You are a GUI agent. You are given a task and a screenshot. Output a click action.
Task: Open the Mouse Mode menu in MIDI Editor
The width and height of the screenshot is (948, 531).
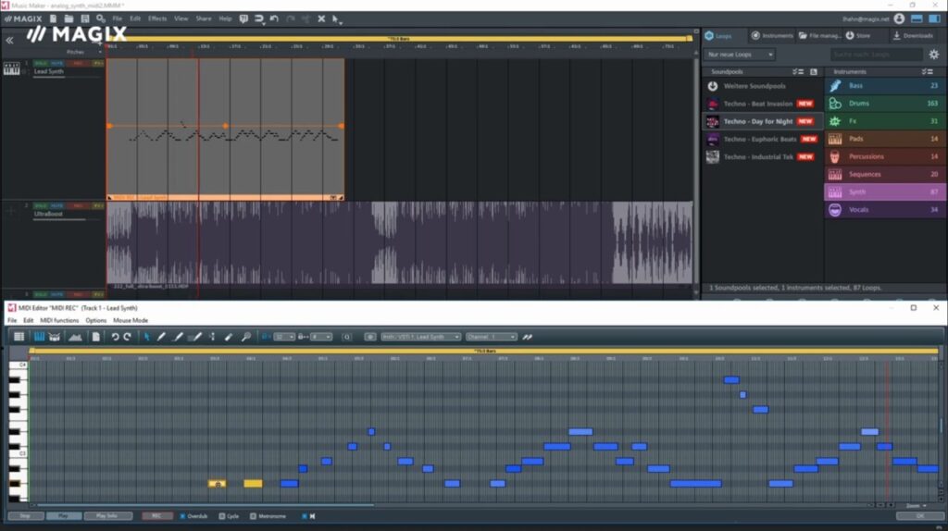[x=131, y=320]
